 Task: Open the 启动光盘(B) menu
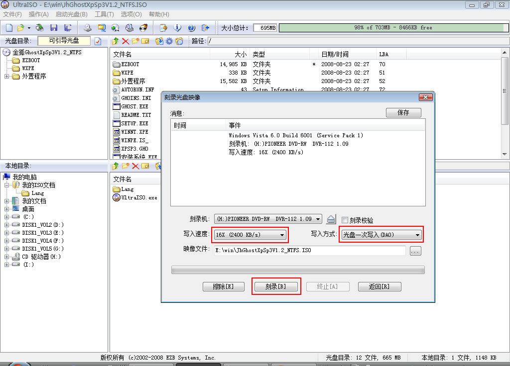pos(72,14)
